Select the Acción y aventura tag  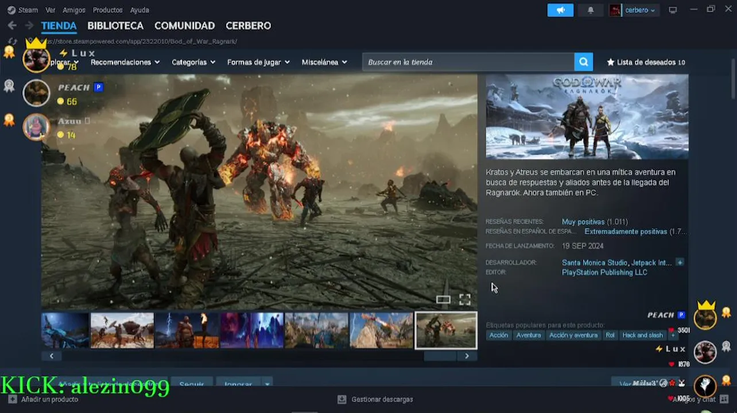[x=573, y=336]
